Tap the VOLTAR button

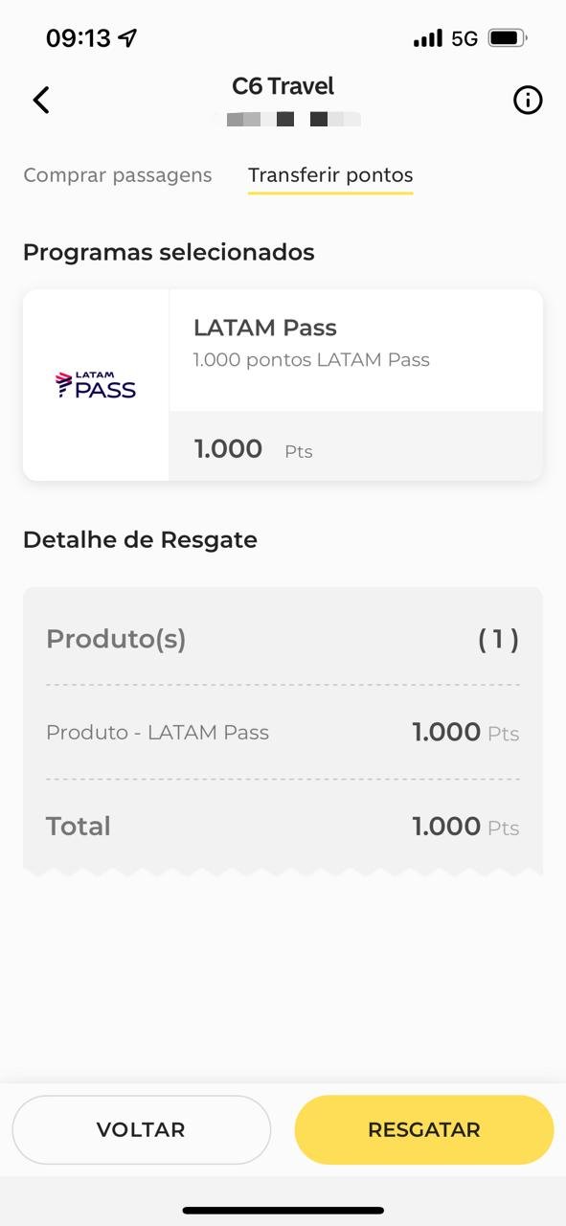pos(141,1130)
